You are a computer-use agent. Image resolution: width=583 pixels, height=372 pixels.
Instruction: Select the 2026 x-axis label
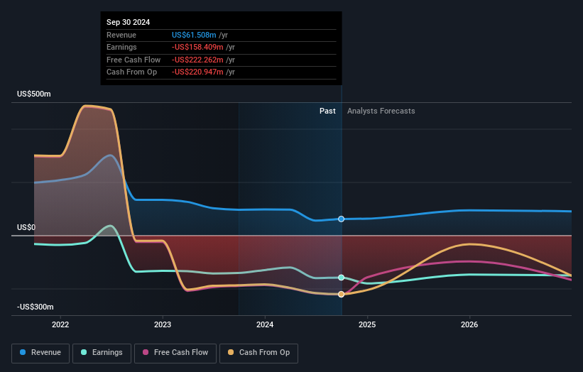point(469,324)
